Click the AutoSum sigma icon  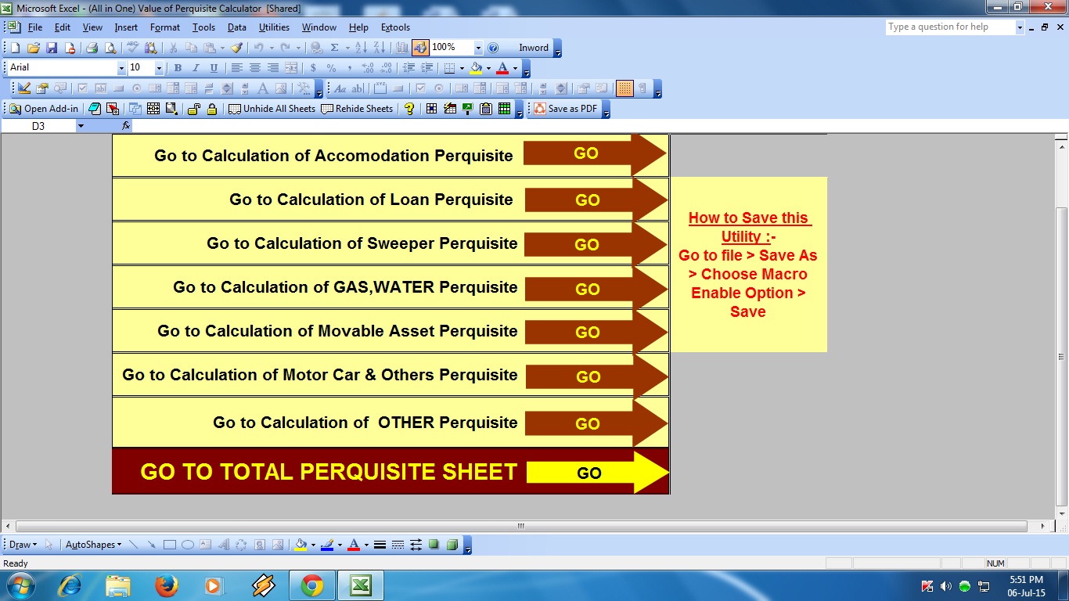coord(335,48)
